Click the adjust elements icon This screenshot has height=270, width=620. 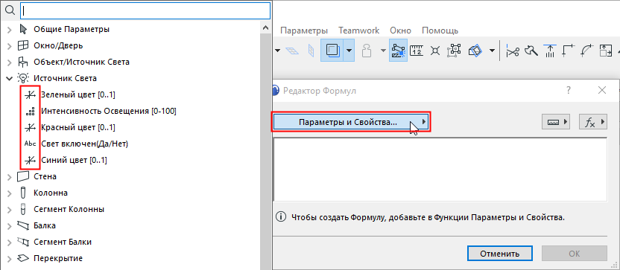[x=550, y=51]
